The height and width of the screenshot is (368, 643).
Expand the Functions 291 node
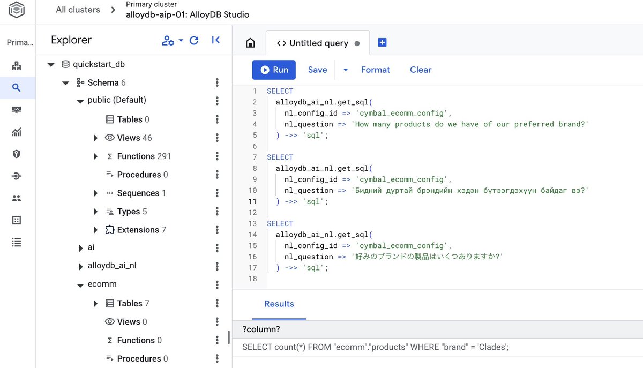pos(95,156)
